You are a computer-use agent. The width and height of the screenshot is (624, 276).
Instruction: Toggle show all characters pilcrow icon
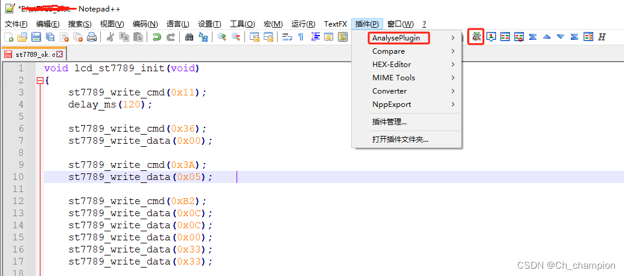(x=301, y=37)
